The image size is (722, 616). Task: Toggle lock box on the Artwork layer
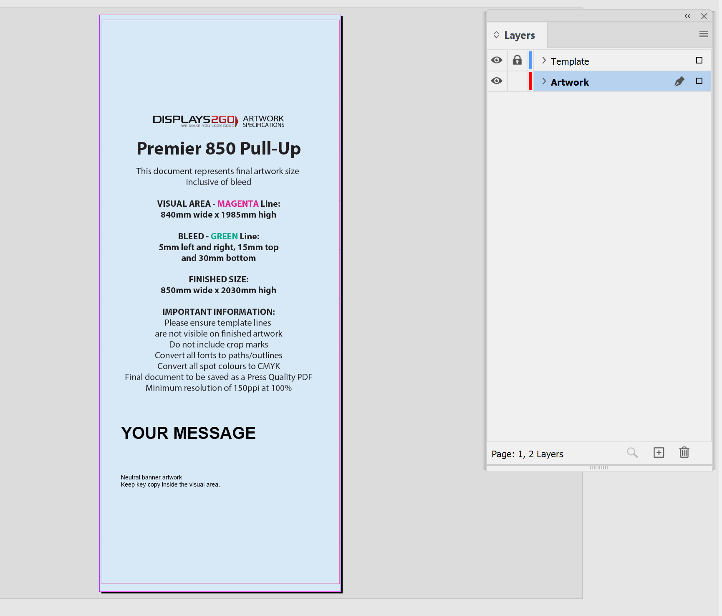coord(517,81)
